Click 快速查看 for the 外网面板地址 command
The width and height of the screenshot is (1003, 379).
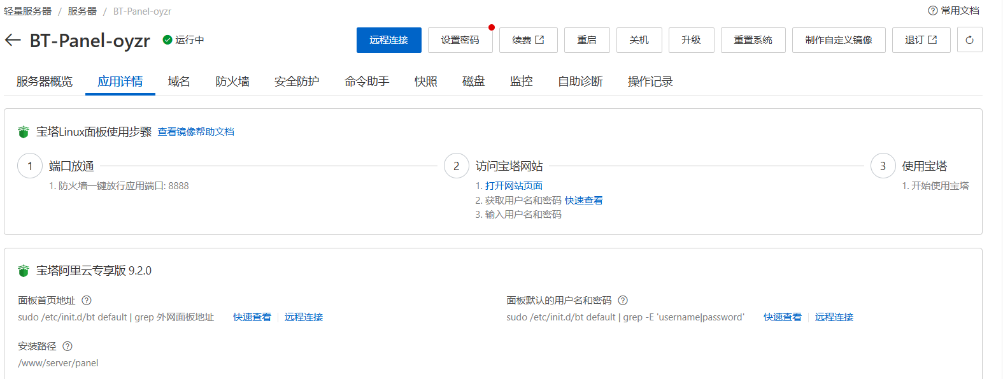tap(252, 317)
